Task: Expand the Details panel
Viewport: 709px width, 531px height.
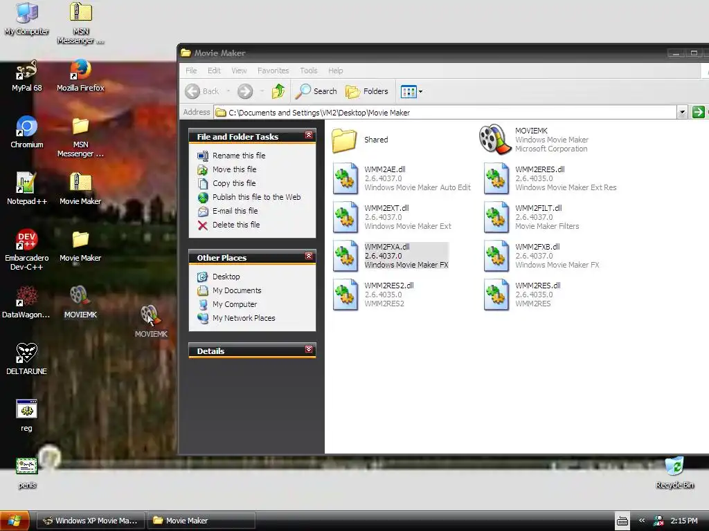Action: 309,349
